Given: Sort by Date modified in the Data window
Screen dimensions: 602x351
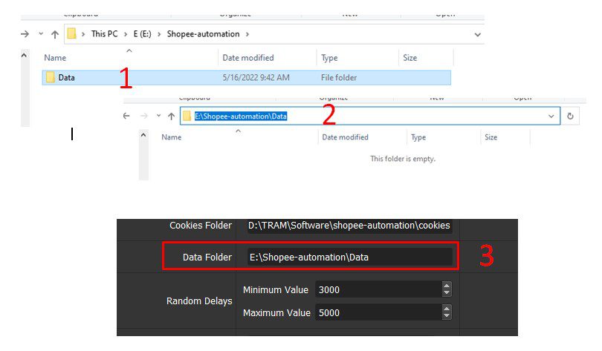Looking at the screenshot, I should tap(345, 137).
